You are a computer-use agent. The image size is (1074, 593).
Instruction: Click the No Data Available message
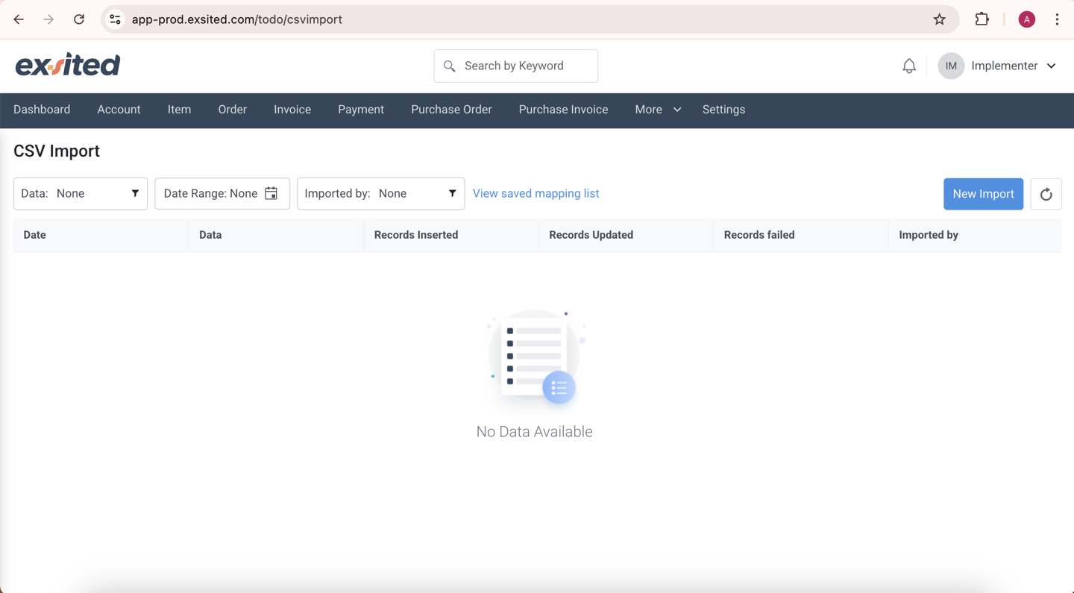click(534, 432)
